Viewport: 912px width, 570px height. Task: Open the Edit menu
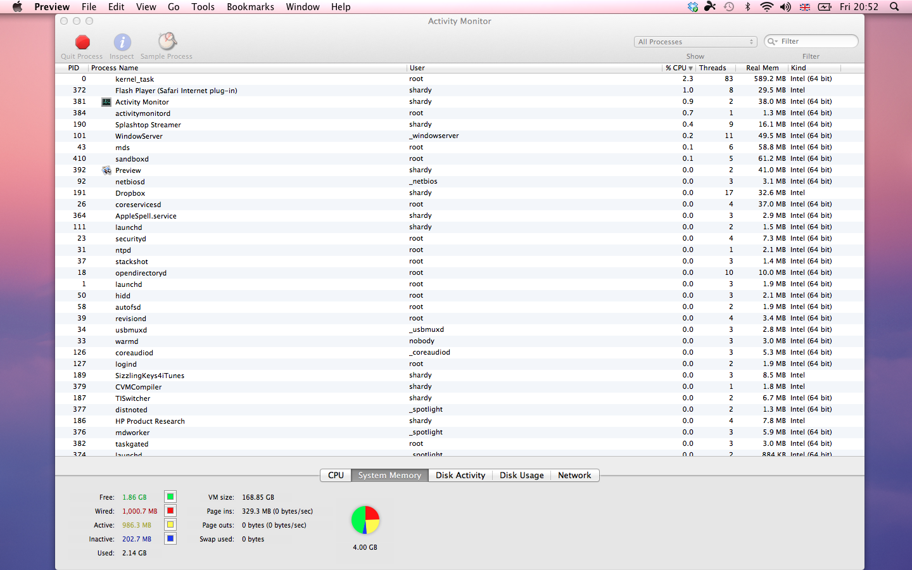117,7
